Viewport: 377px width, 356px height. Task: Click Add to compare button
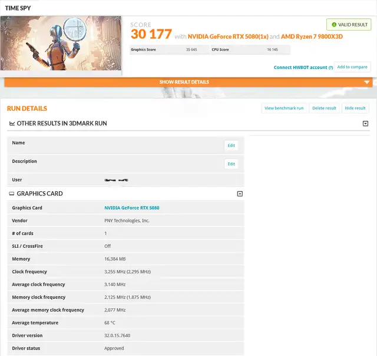352,67
